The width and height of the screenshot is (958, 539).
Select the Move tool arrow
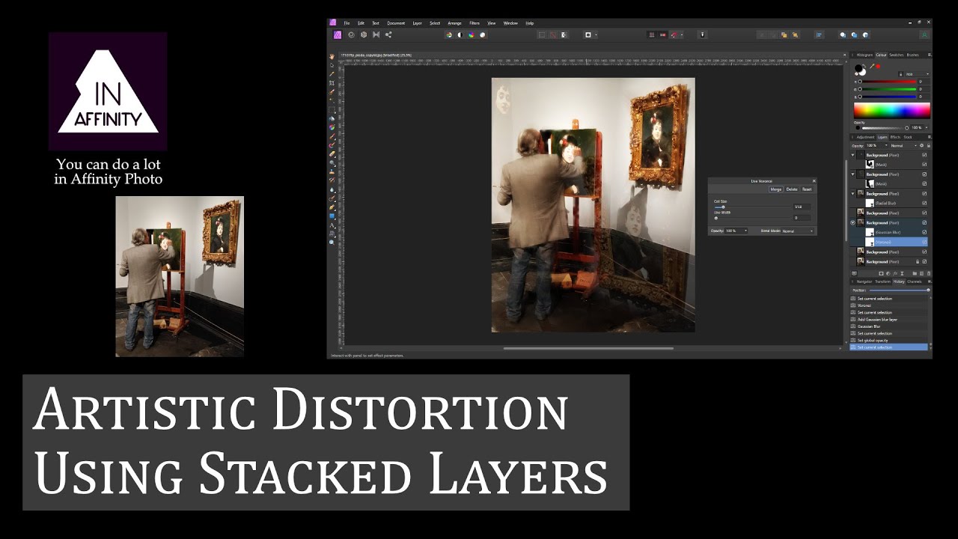point(332,64)
